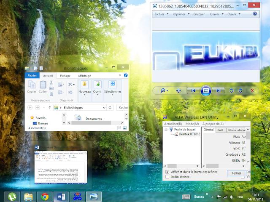Show hidden system tray icons arrow
The width and height of the screenshot is (270, 202).
pos(212,197)
